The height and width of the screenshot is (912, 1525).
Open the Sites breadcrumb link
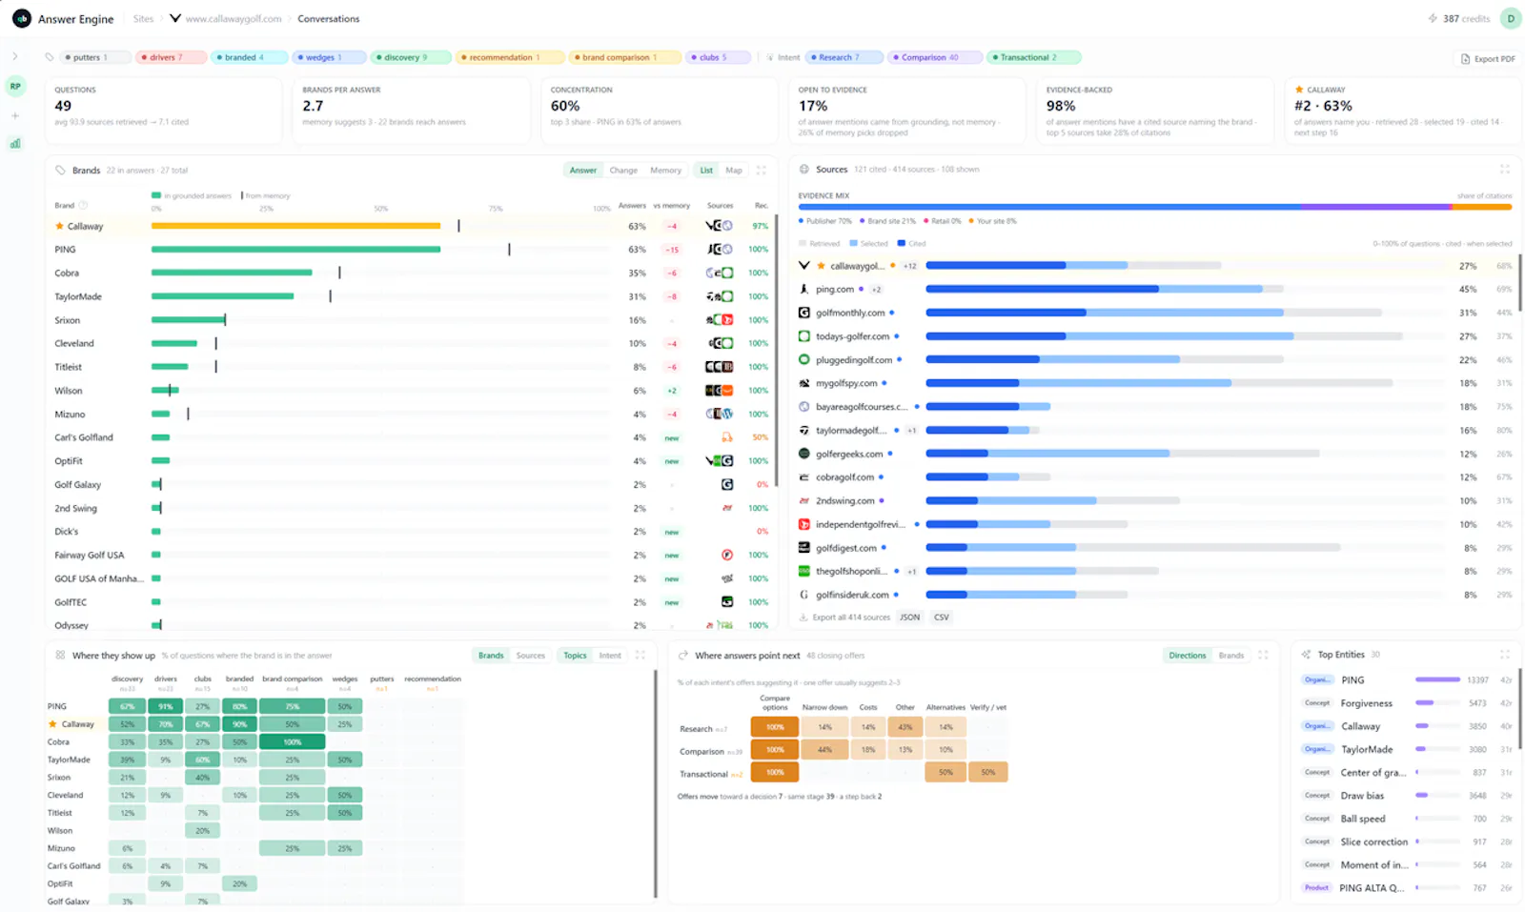pos(143,18)
